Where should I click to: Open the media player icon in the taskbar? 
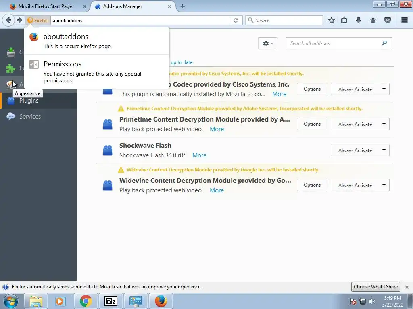pyautogui.click(x=60, y=301)
